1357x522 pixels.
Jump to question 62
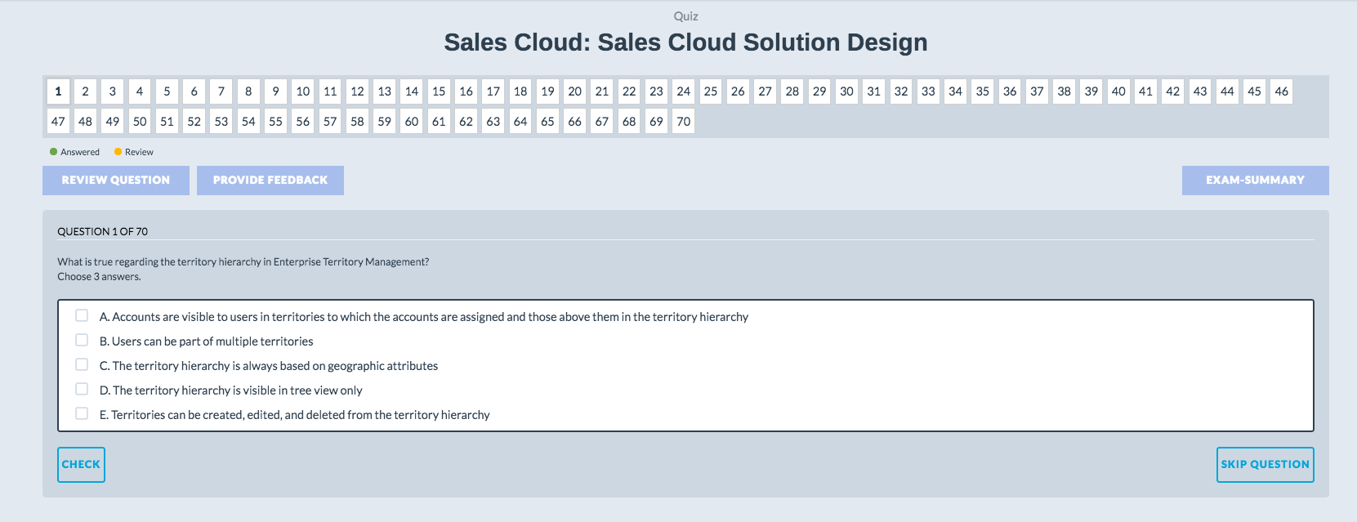pos(466,122)
